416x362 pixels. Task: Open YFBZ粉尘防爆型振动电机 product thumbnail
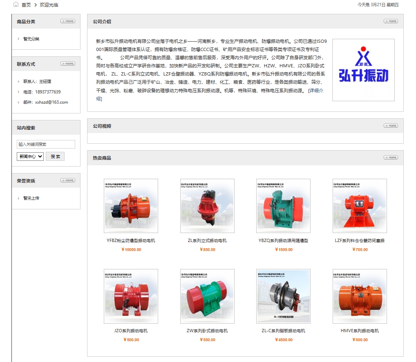[131, 206]
